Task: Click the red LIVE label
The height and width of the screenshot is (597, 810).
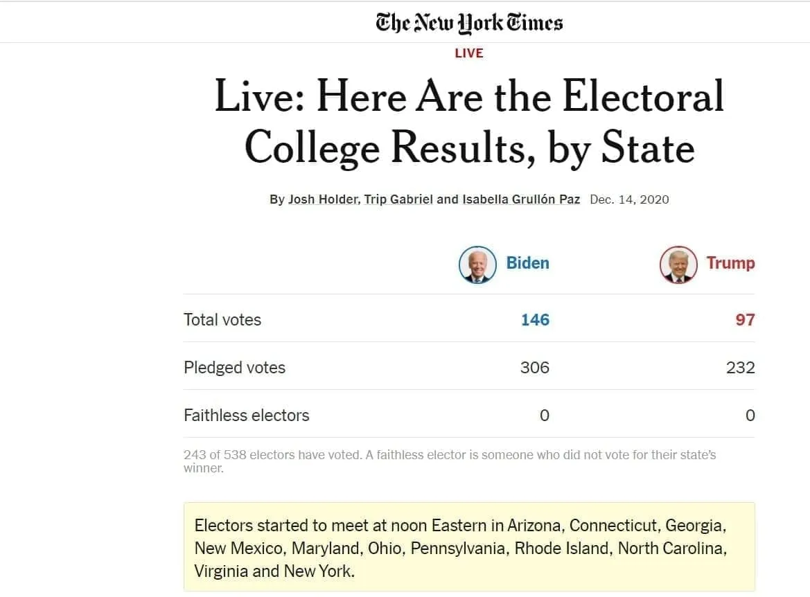Action: 469,53
